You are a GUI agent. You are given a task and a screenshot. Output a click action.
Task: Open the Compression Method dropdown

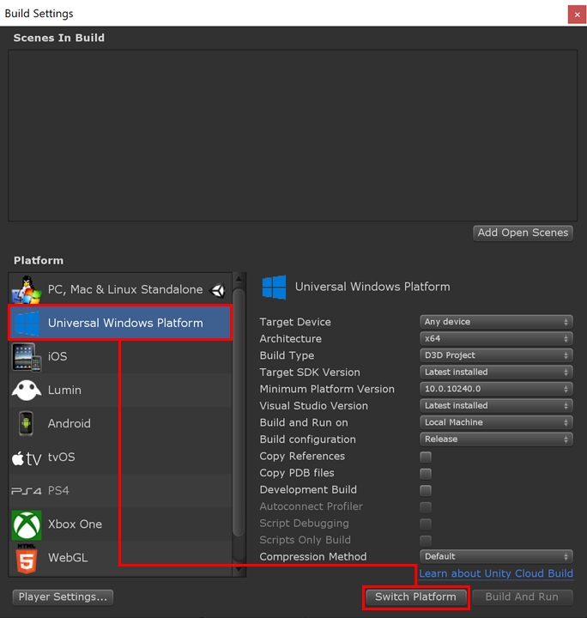tap(496, 556)
